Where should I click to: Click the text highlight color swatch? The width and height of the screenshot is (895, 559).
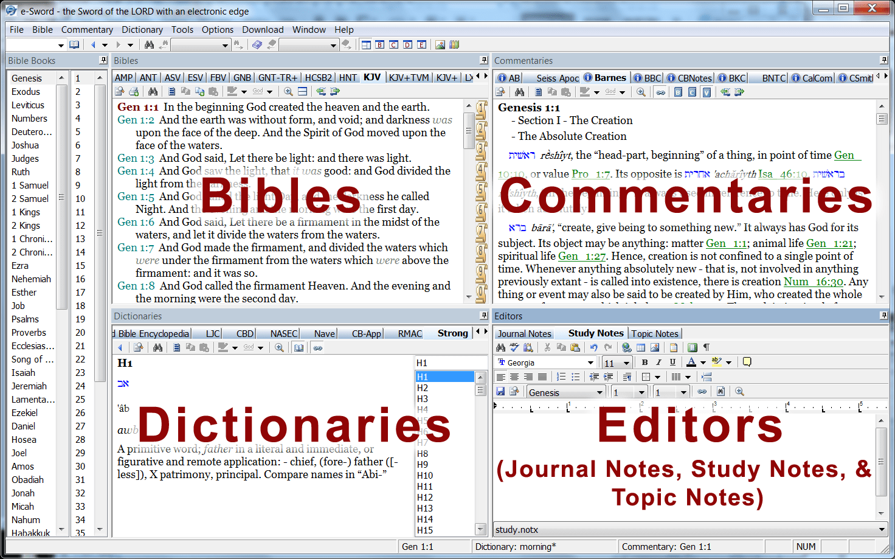click(x=717, y=362)
